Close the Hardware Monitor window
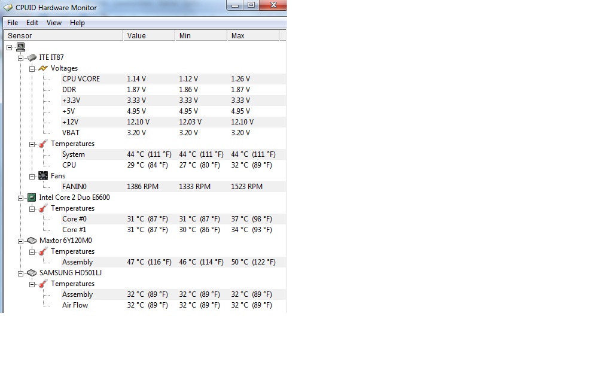The image size is (603, 377). click(x=273, y=5)
